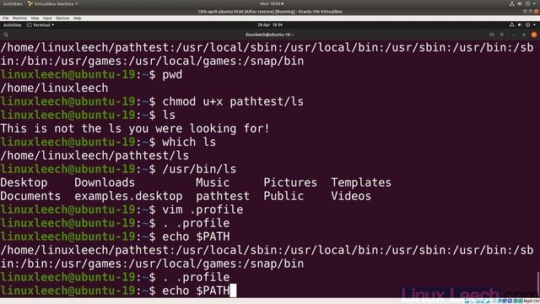Click the 'vim .profile' command text
This screenshot has width=540, height=304.
(x=202, y=209)
